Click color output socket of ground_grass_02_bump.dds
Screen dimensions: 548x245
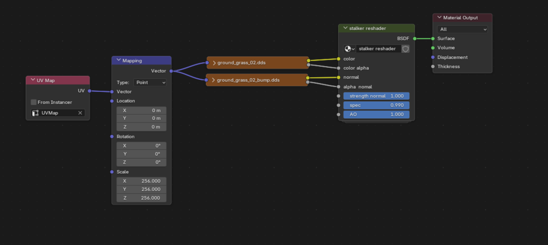307,78
